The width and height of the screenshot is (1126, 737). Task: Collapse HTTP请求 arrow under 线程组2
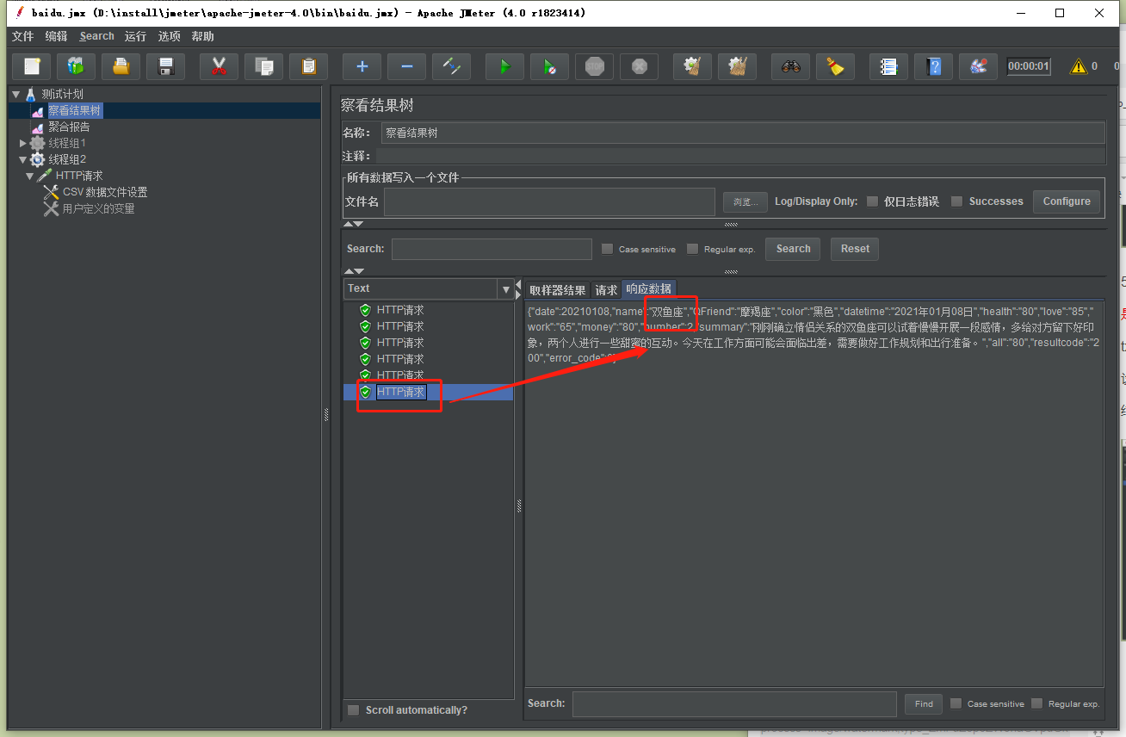(30, 176)
